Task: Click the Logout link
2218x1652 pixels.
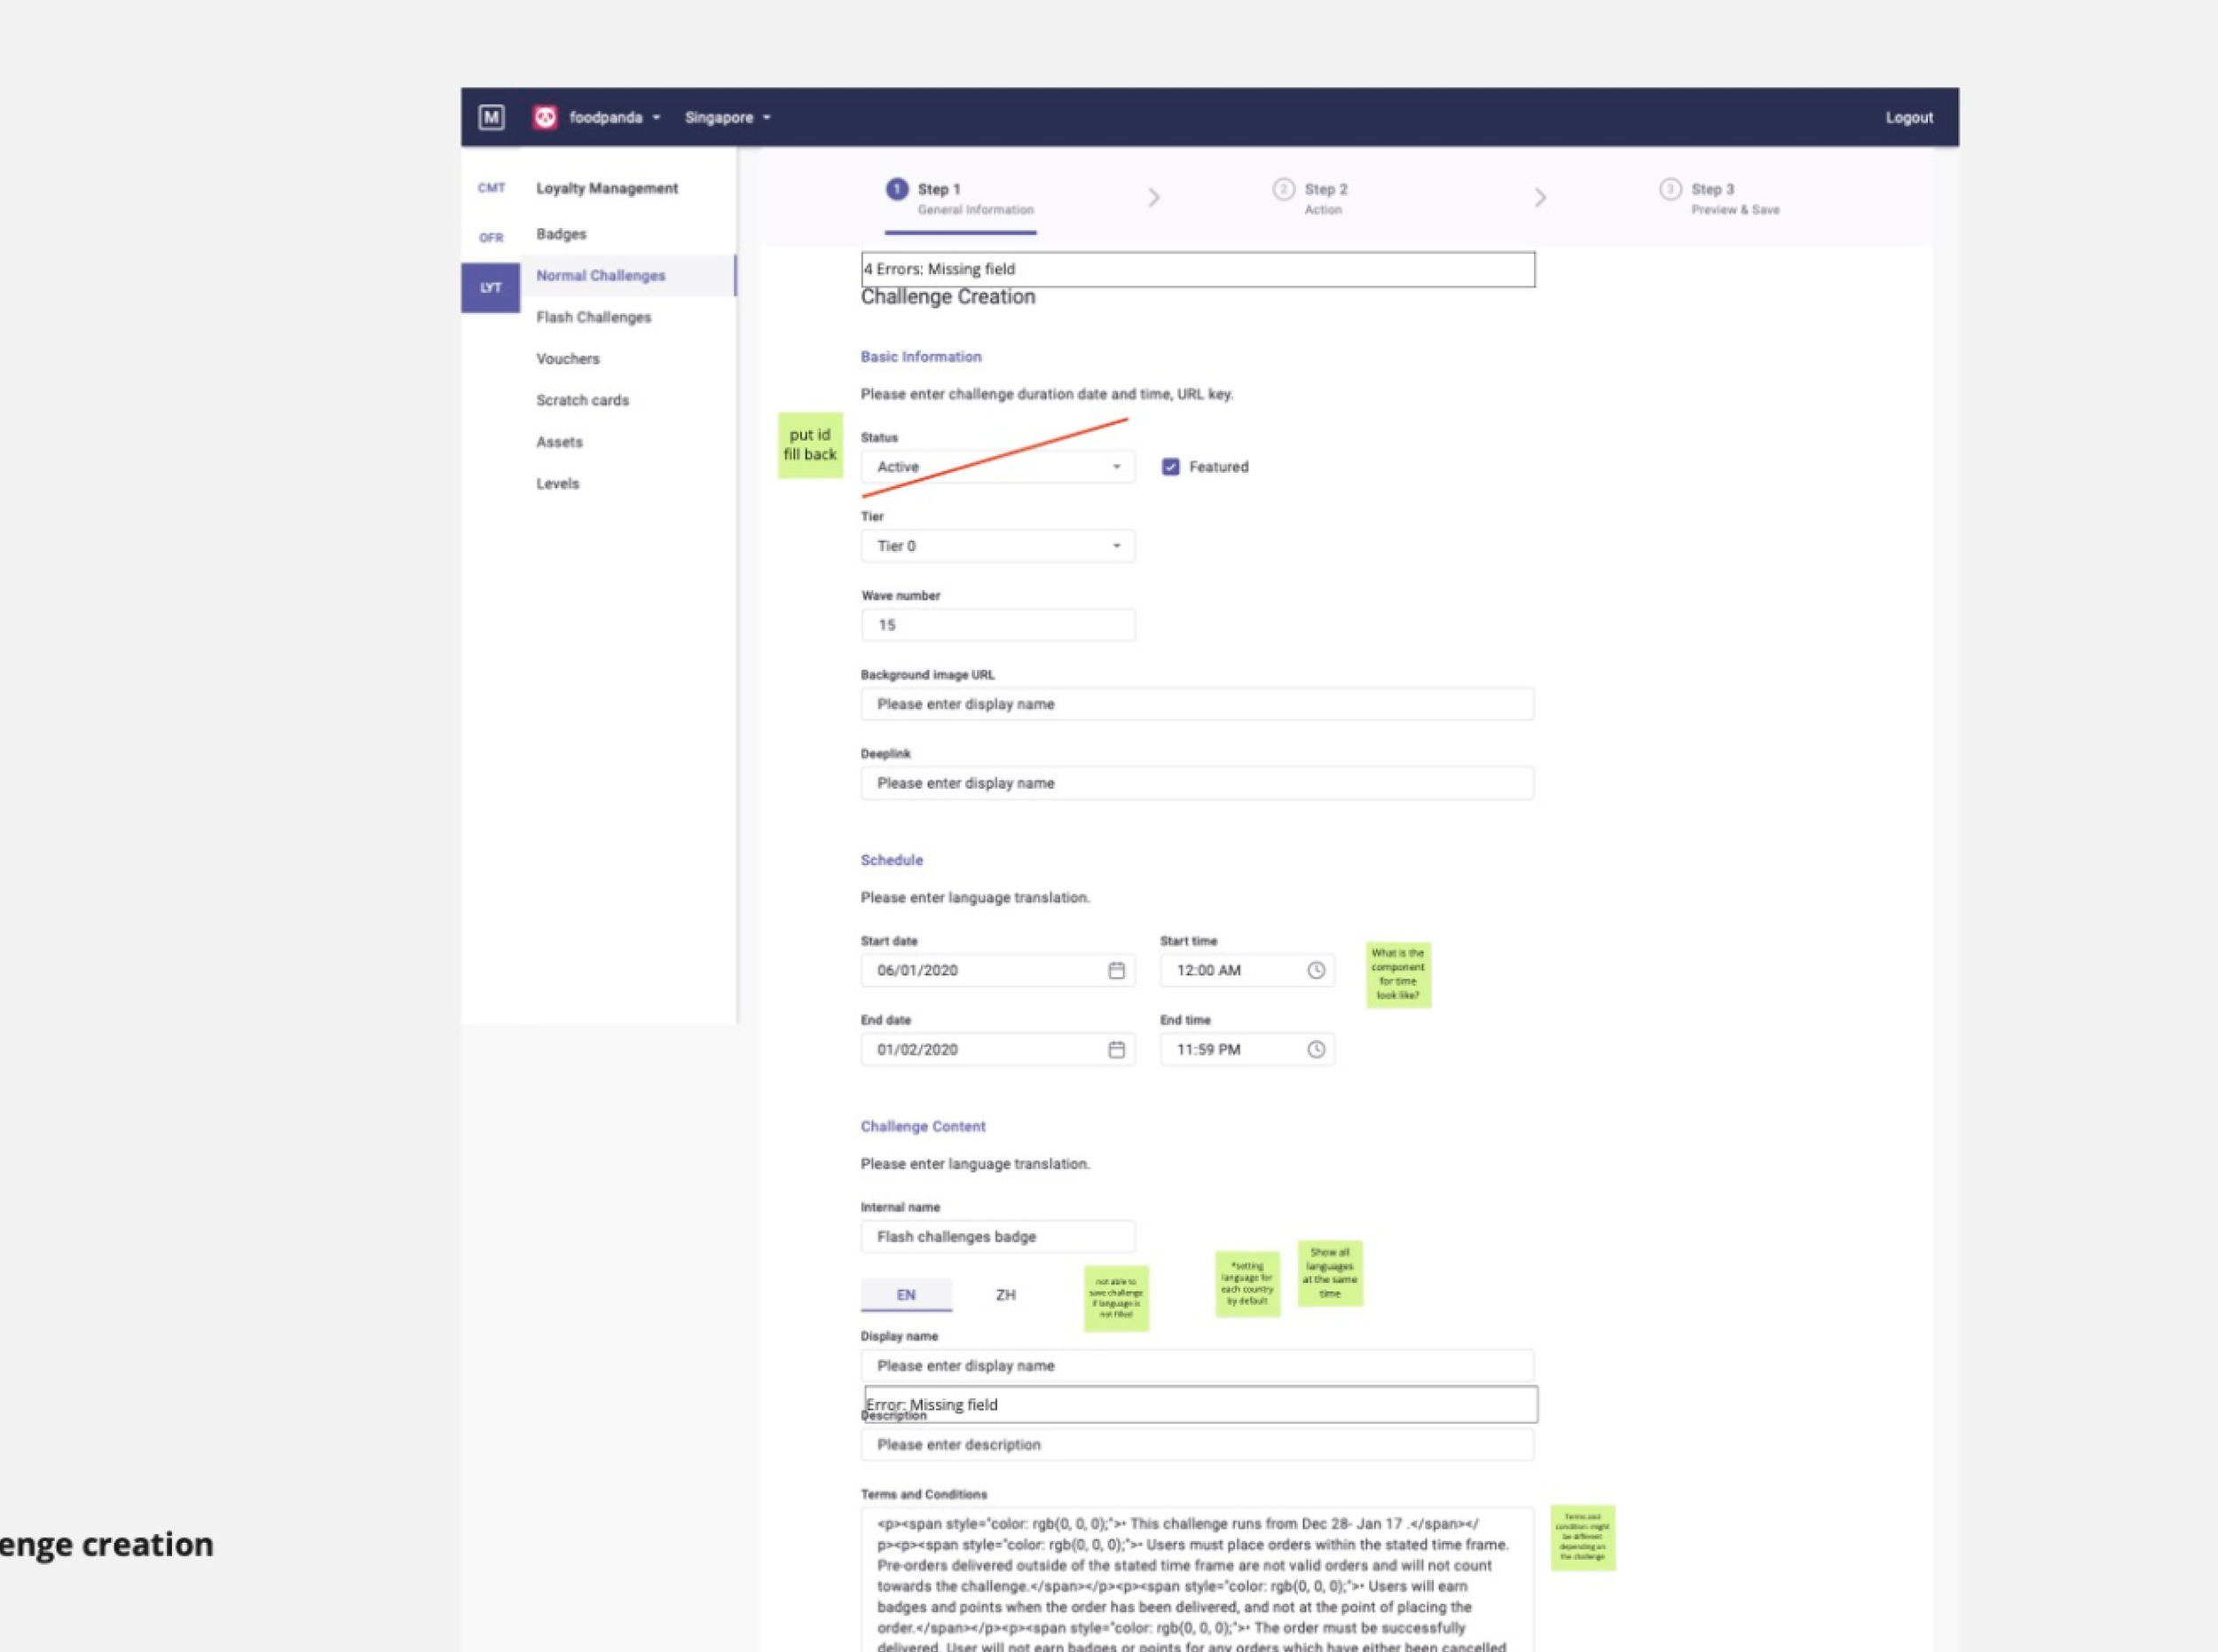Action: 1908,118
